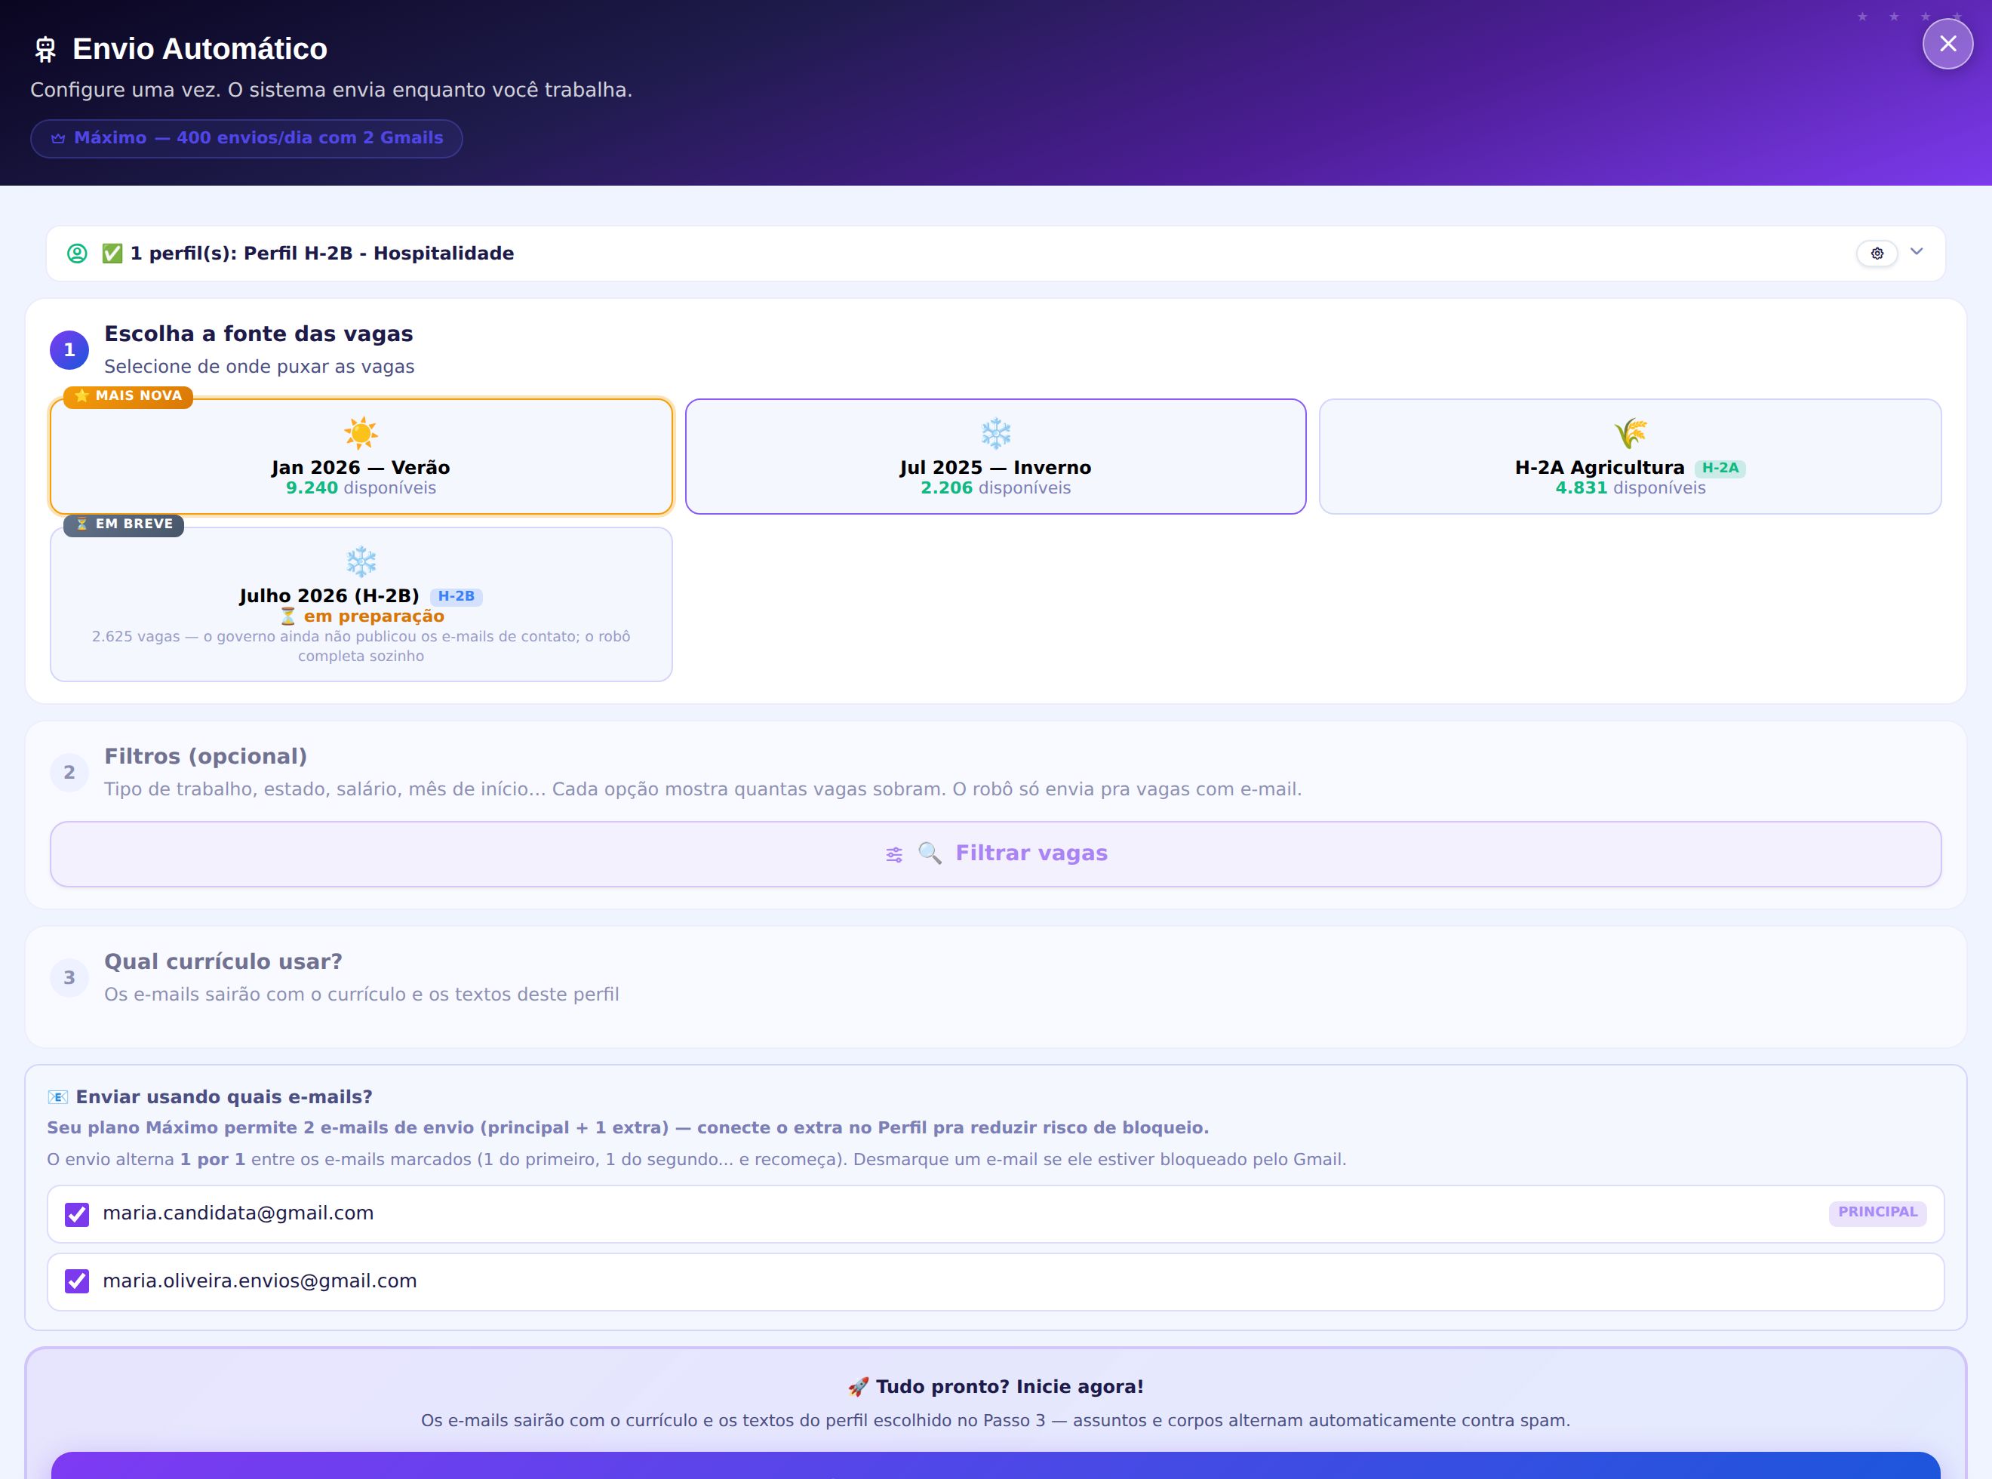Screen dimensions: 1992x1479
Task: Click the sun icon on the Verão card
Action: (x=361, y=433)
